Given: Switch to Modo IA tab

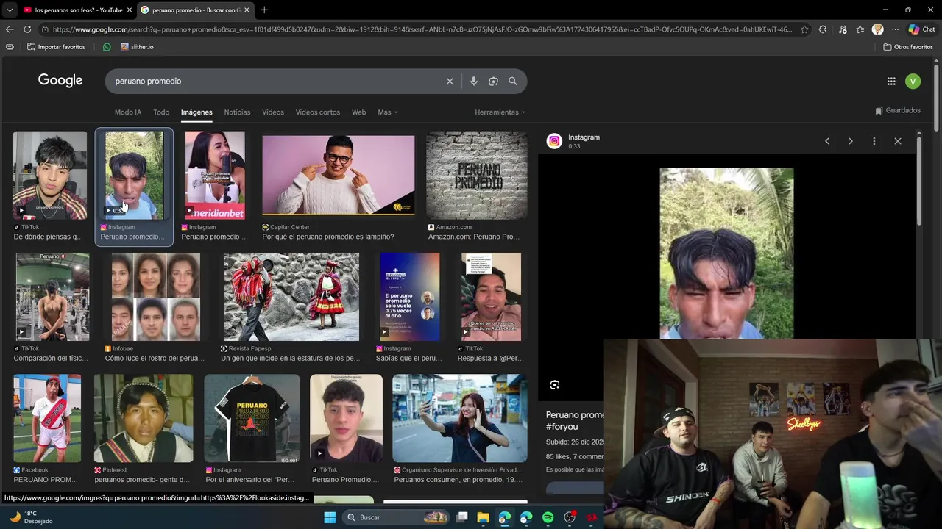Looking at the screenshot, I should coord(128,112).
